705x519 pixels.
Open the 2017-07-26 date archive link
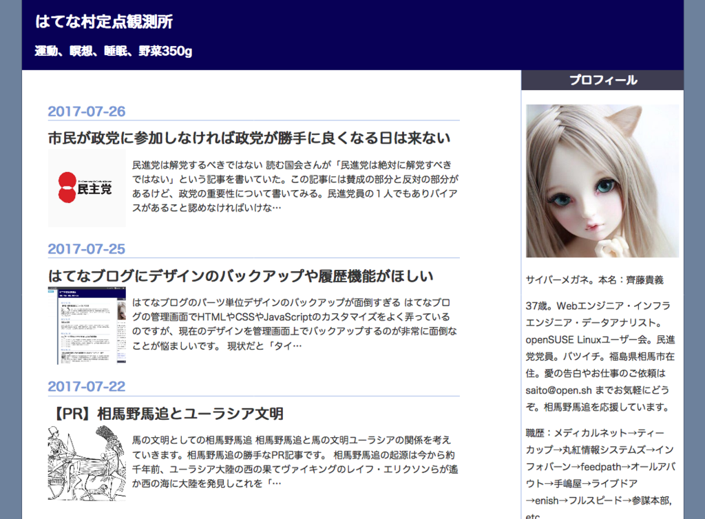86,112
